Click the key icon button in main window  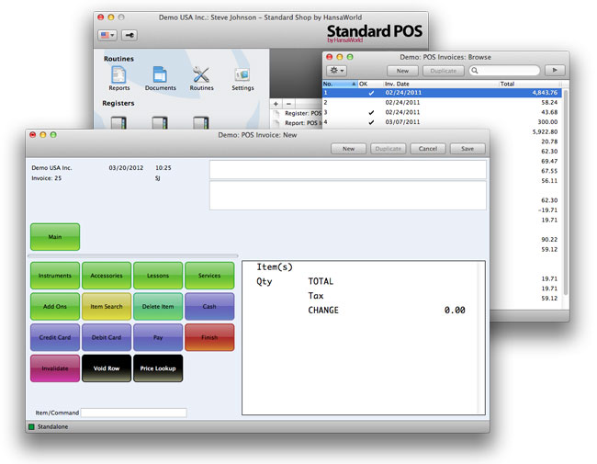[x=130, y=36]
